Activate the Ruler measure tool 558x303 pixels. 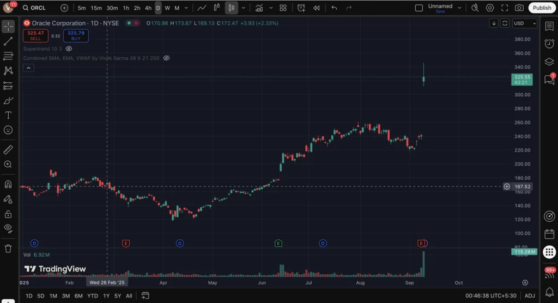(x=8, y=149)
